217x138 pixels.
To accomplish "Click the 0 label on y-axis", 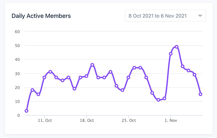I will [18, 115].
